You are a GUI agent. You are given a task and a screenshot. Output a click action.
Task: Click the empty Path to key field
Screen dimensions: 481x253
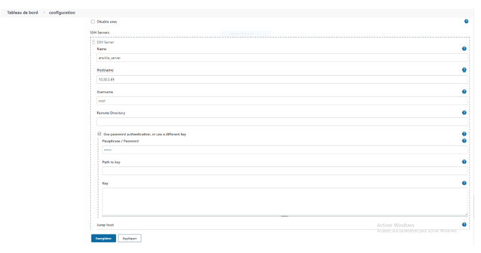(x=285, y=171)
